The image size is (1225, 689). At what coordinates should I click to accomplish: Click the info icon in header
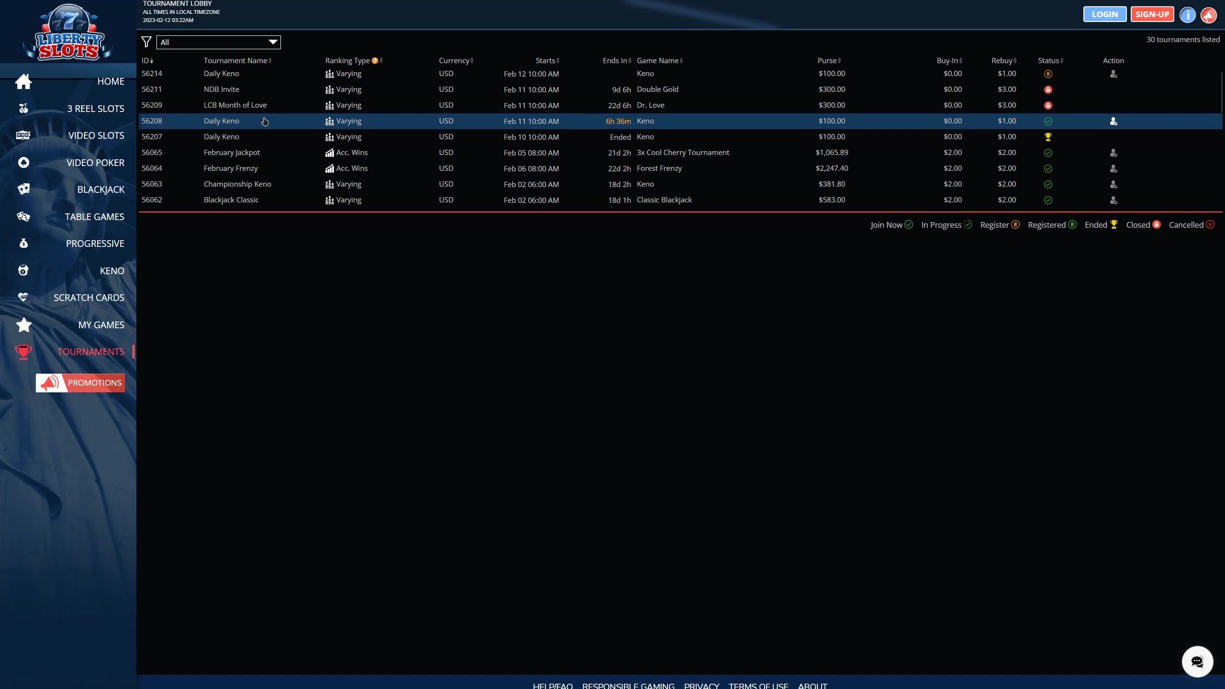tap(1187, 15)
